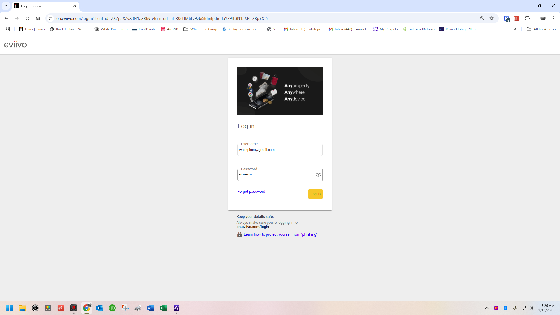
Task: Open Word from taskbar
Action: point(151,308)
